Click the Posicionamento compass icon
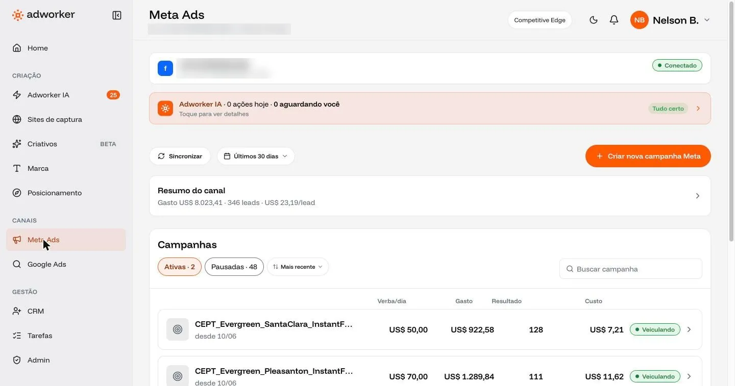 pos(17,193)
